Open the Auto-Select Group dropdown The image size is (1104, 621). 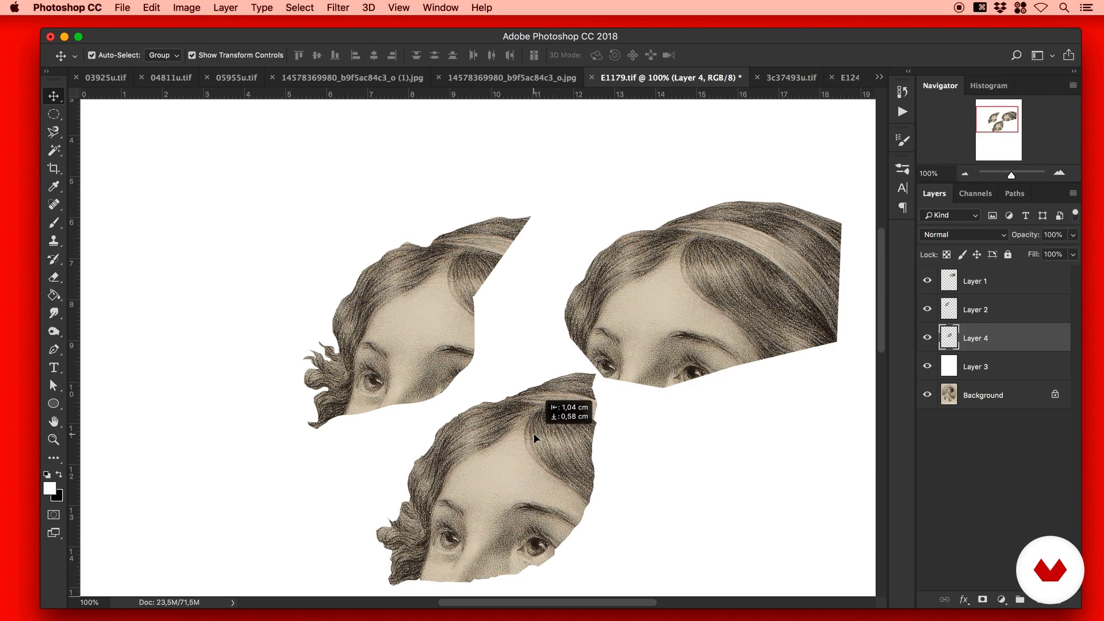point(163,55)
